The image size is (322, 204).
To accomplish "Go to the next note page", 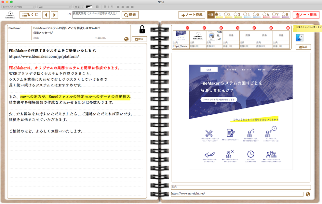I will point(54,15).
